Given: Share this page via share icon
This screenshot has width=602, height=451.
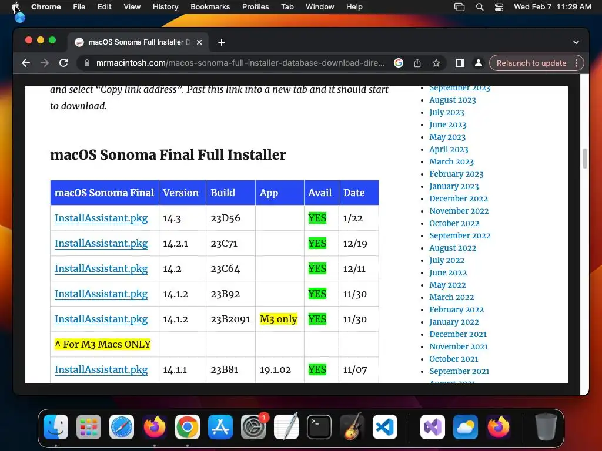Looking at the screenshot, I should pyautogui.click(x=417, y=63).
